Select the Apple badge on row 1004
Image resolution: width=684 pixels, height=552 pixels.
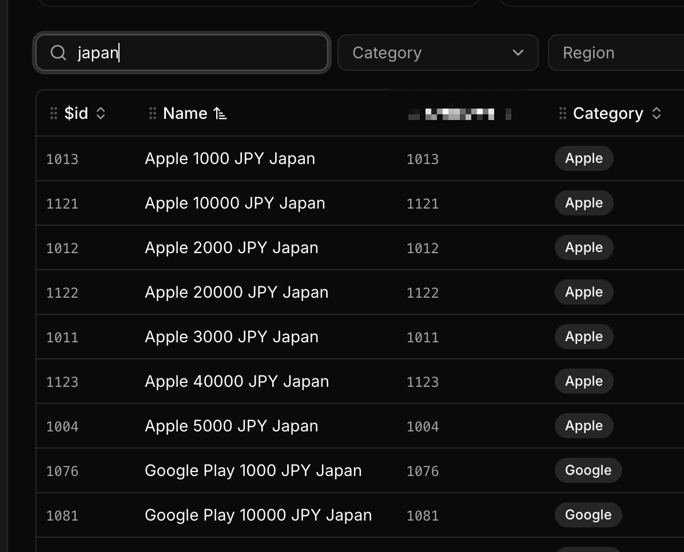583,426
